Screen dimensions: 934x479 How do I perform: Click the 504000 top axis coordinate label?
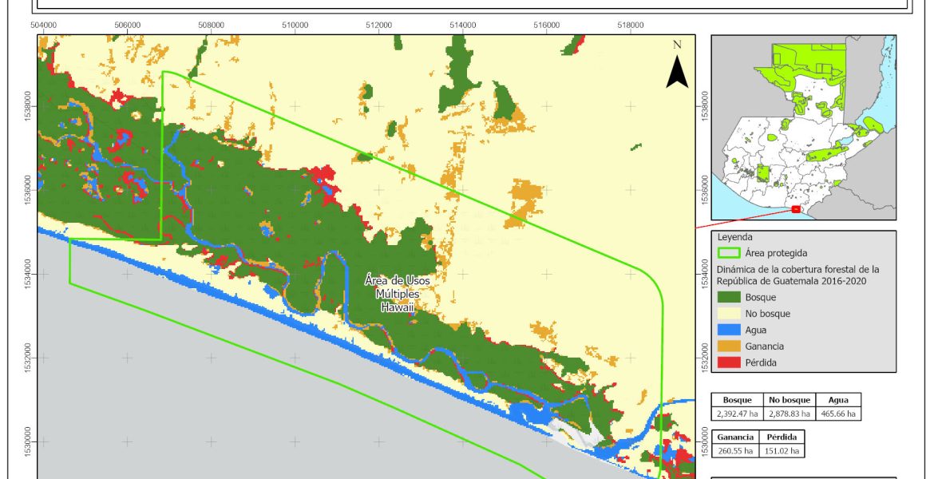(x=43, y=25)
